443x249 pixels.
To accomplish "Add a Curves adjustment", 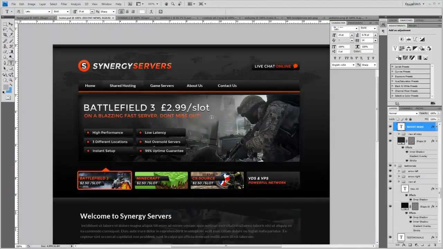I will click(x=415, y=39).
